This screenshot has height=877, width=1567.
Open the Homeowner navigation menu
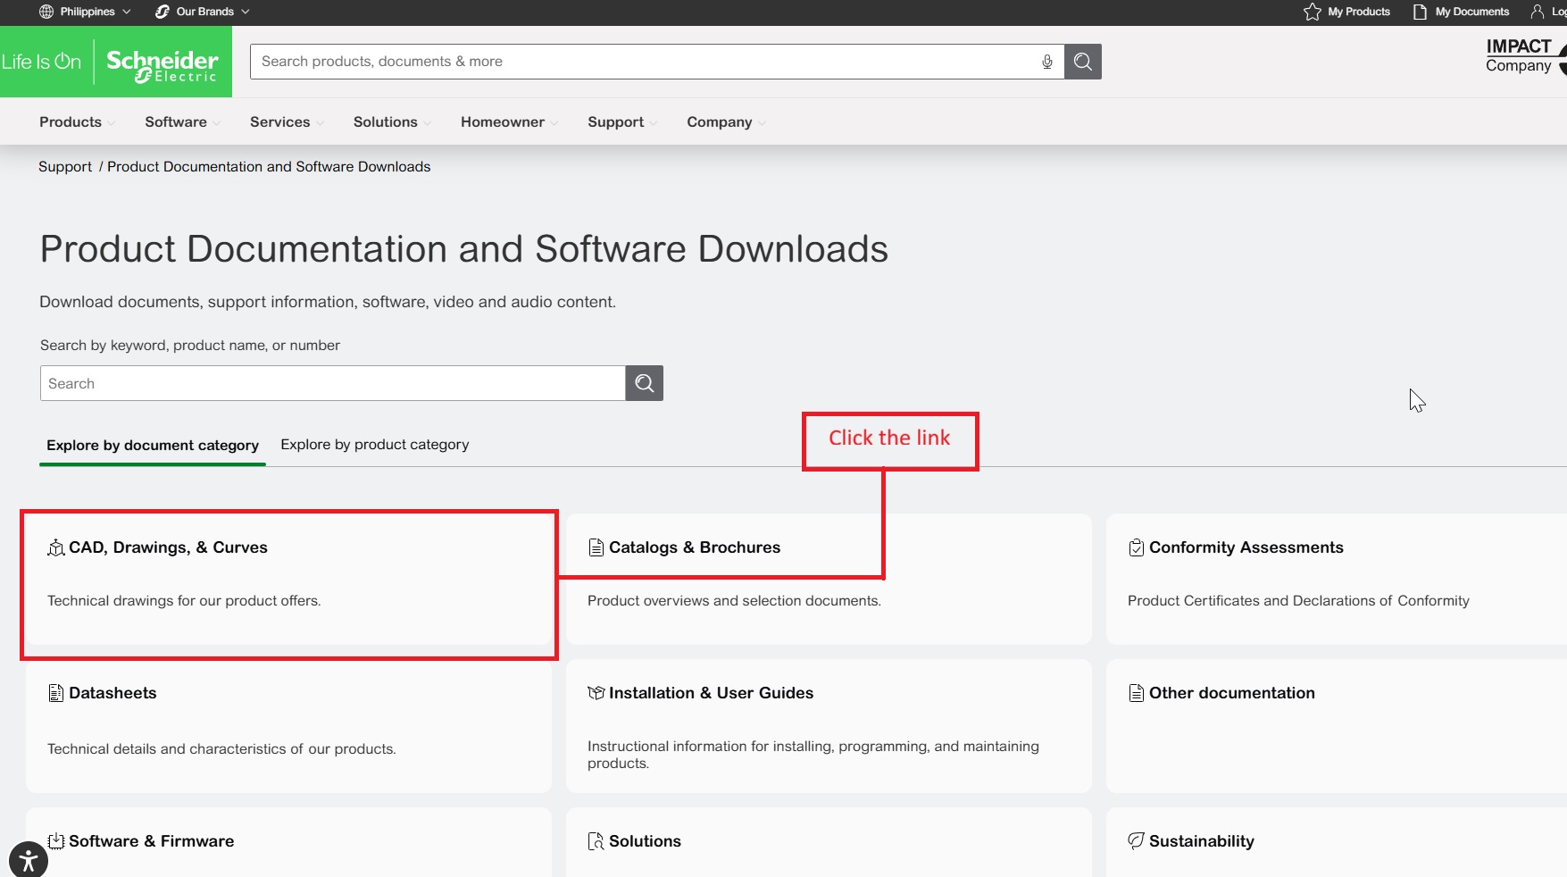(x=503, y=122)
